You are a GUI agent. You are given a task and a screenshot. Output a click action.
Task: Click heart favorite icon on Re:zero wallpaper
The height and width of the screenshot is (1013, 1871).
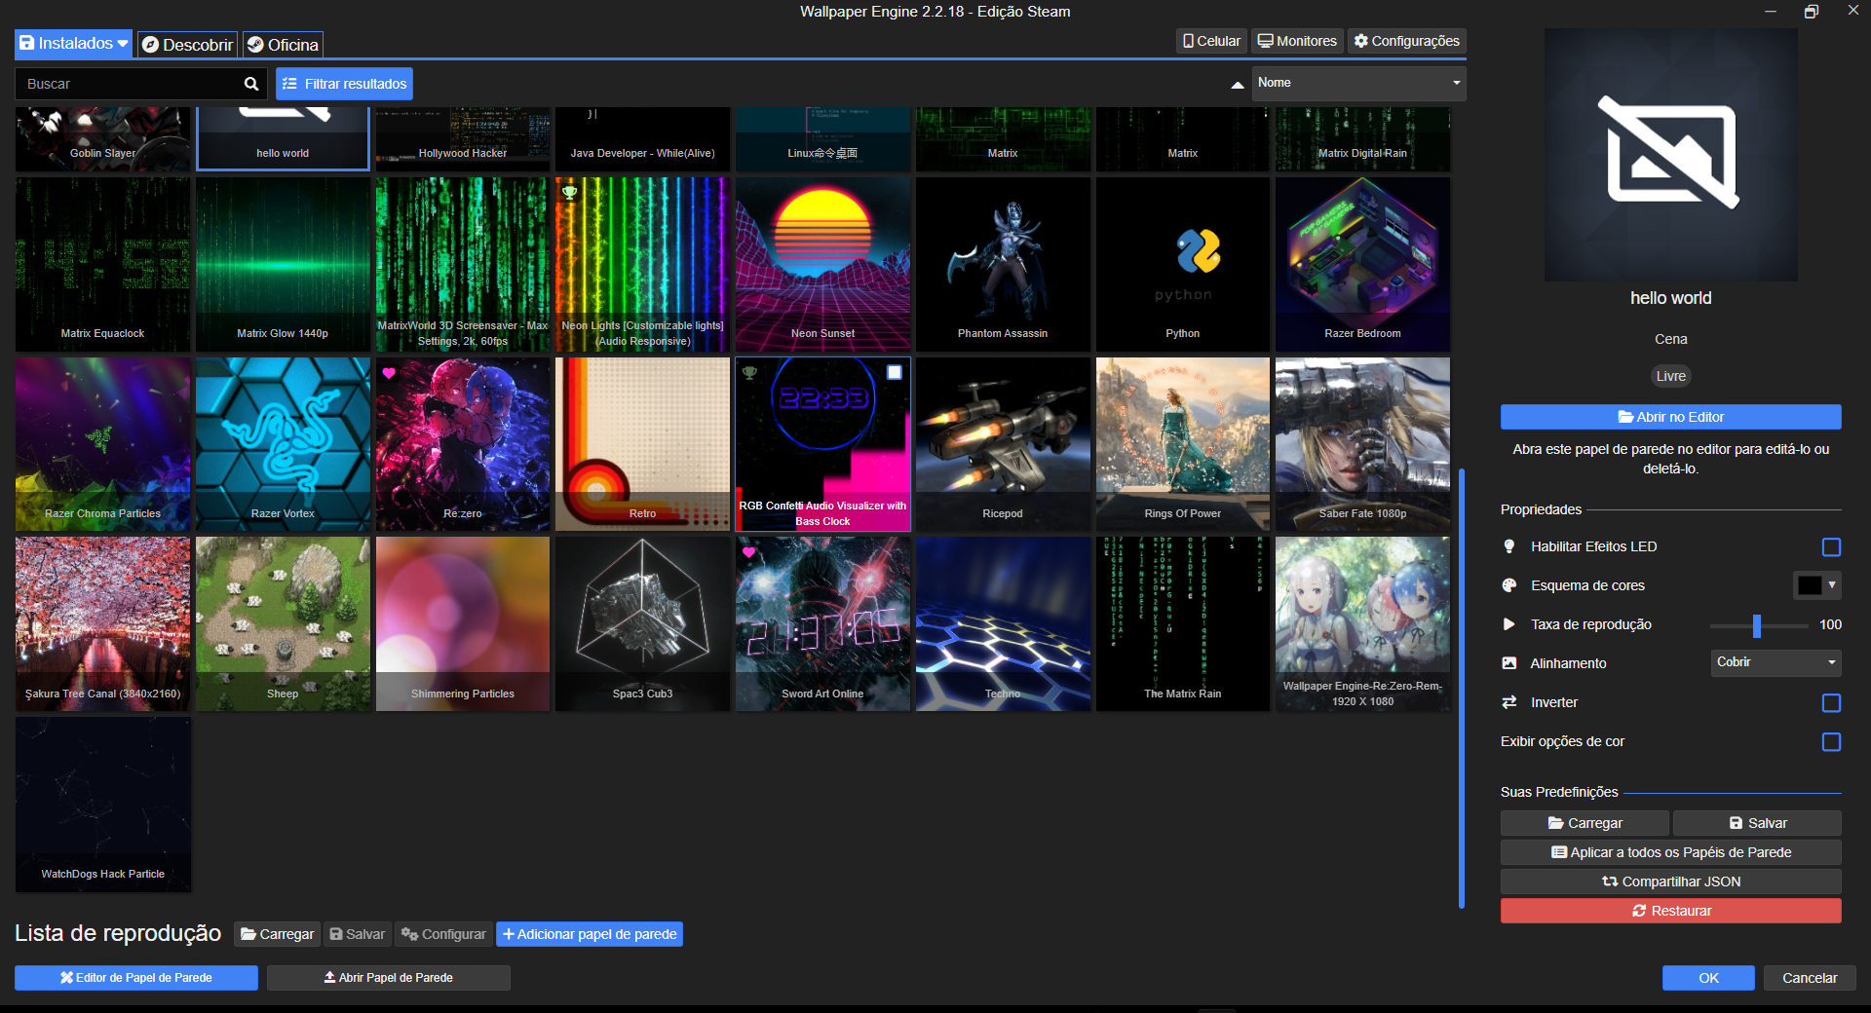pos(389,373)
